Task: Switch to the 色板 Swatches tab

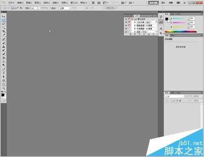Action: pyautogui.click(x=172, y=14)
